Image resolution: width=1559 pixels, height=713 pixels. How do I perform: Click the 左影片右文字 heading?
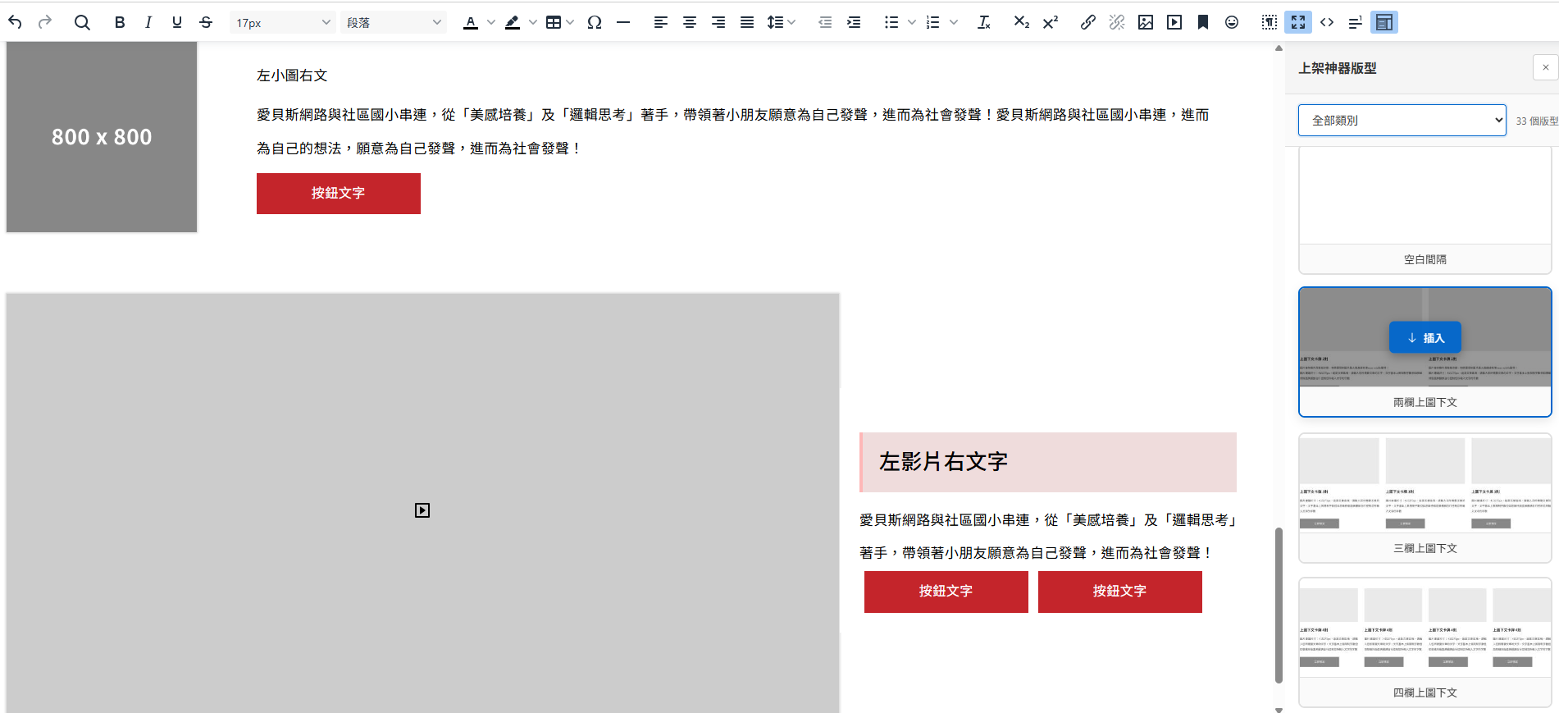coord(944,462)
